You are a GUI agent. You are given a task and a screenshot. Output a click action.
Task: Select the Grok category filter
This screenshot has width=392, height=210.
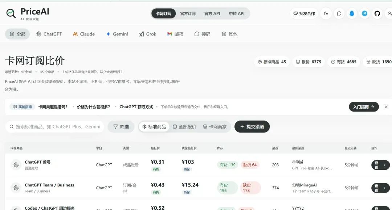point(147,34)
